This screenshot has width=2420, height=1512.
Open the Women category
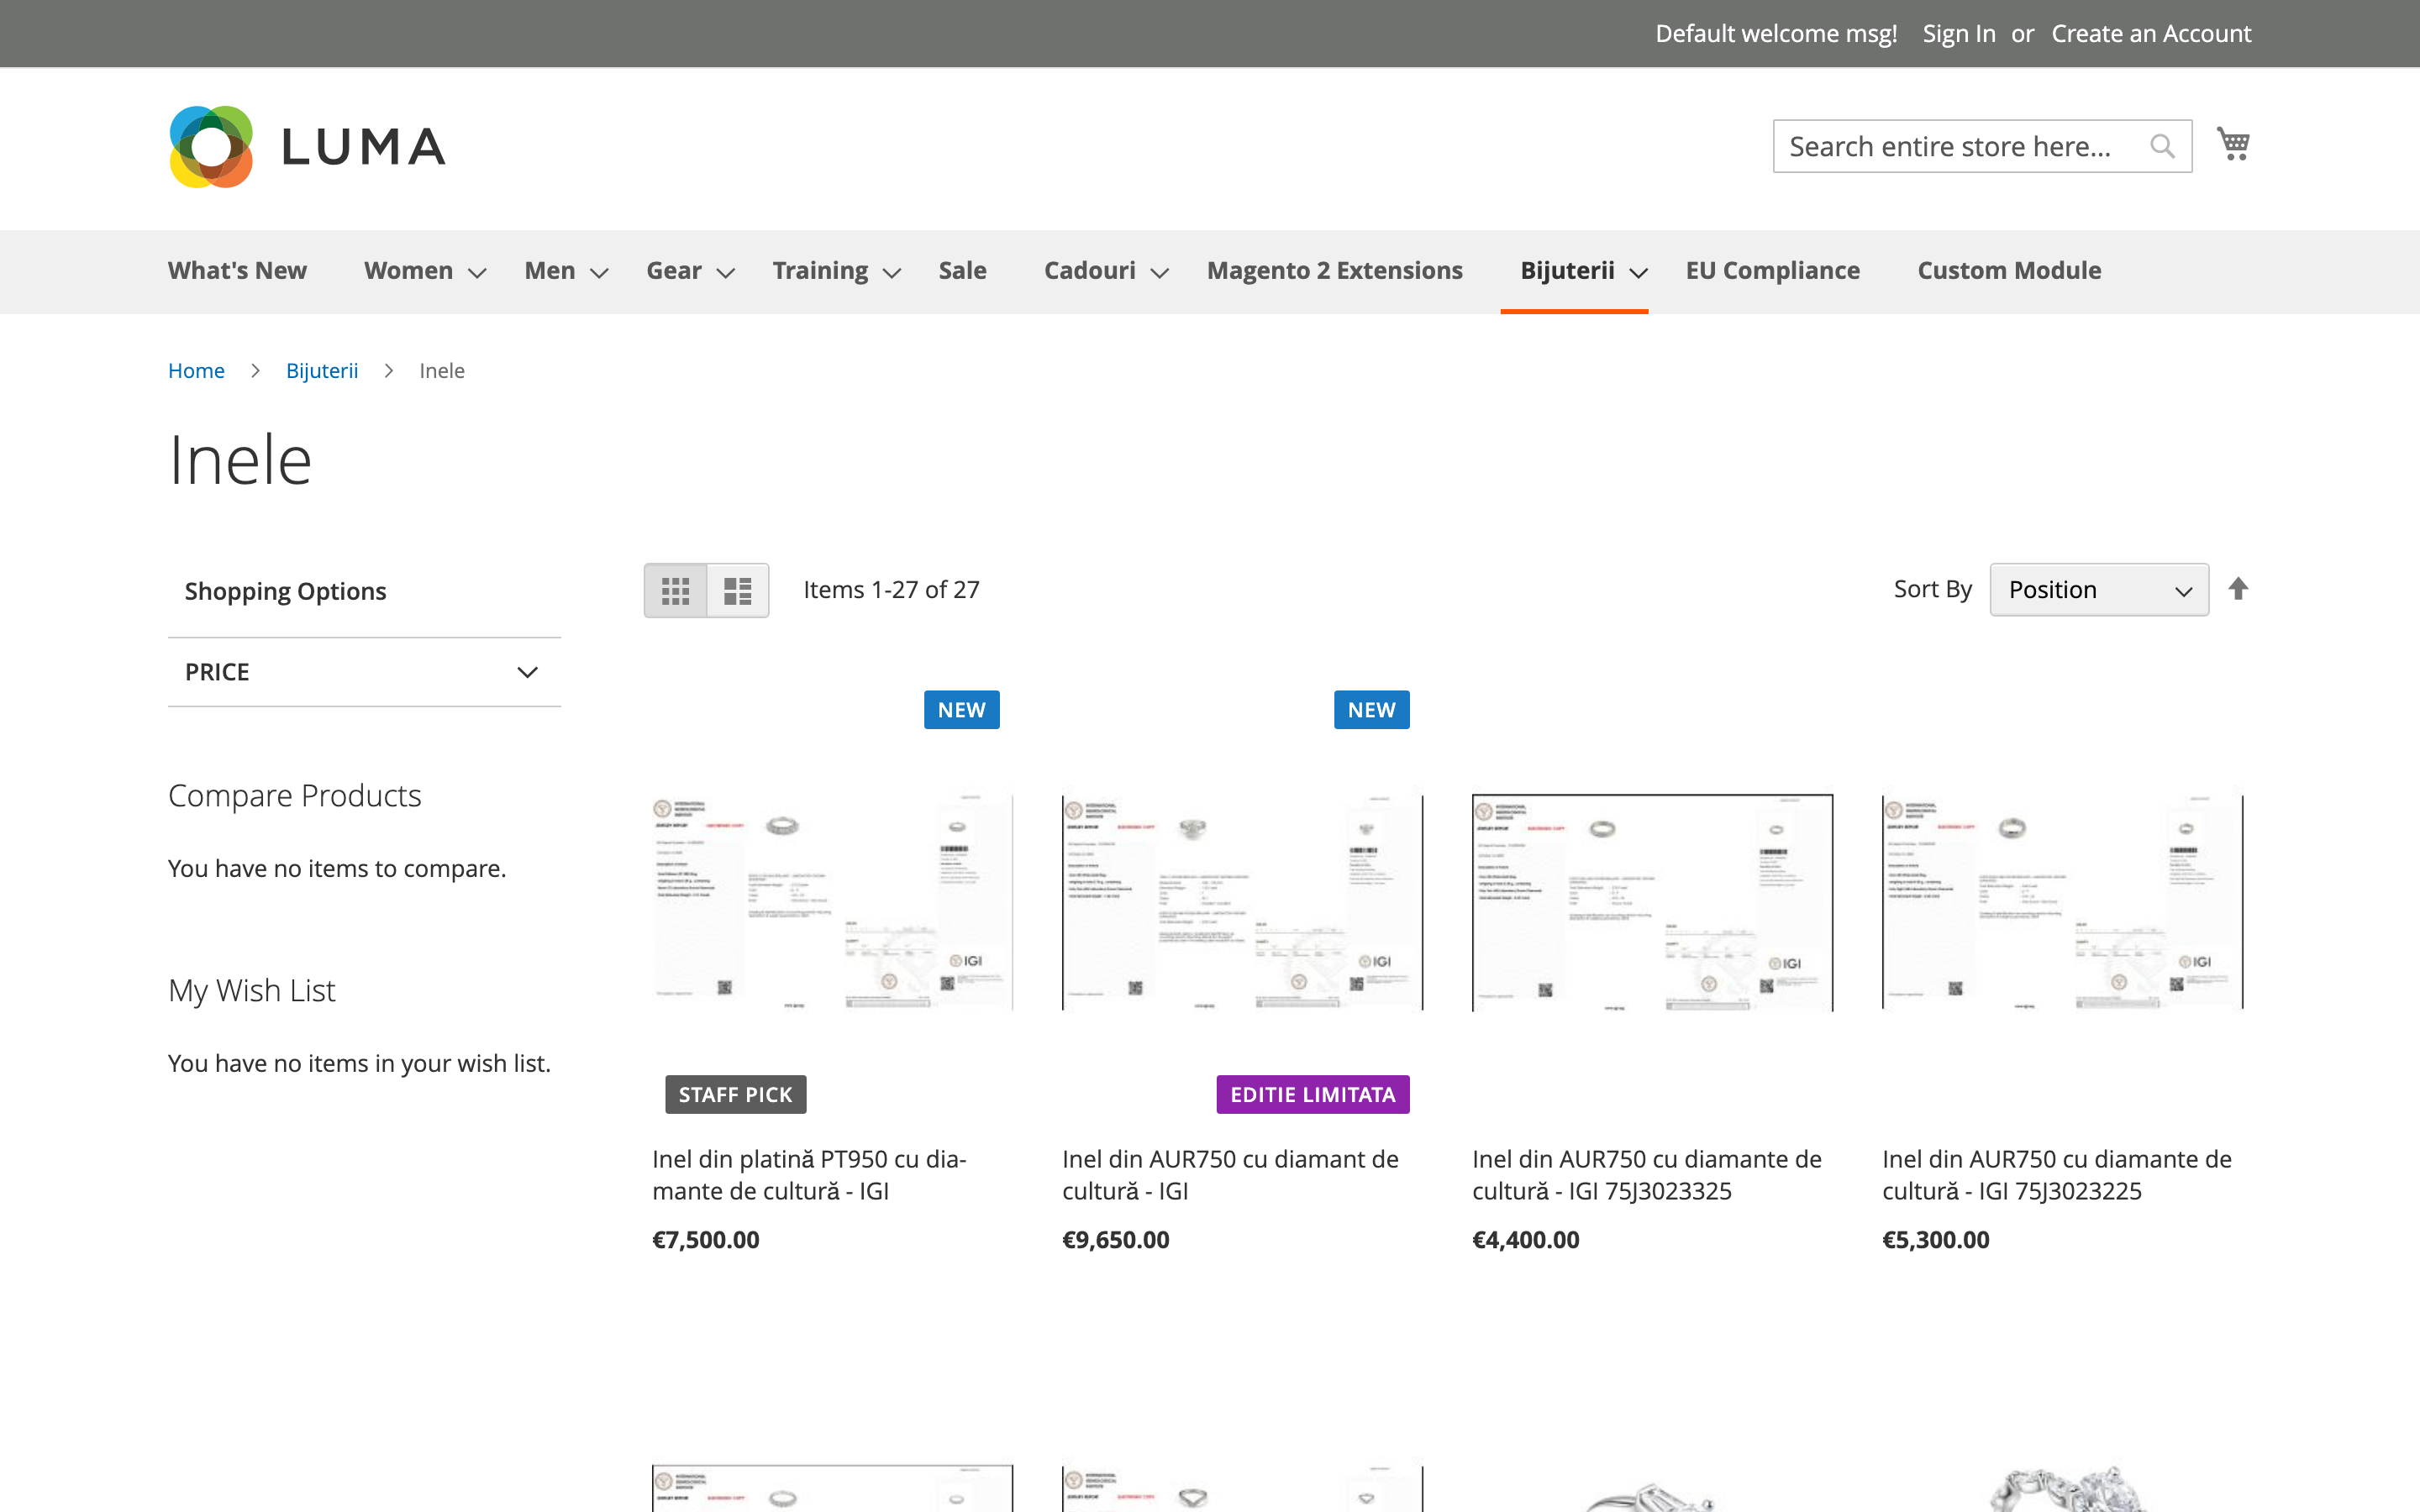coord(408,271)
